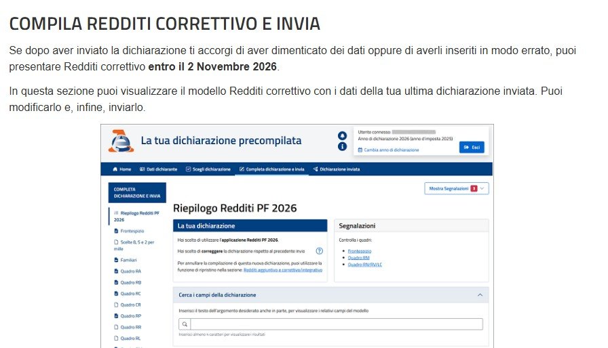Click the Riepilogo Redditi PF 2026 heading

point(235,208)
